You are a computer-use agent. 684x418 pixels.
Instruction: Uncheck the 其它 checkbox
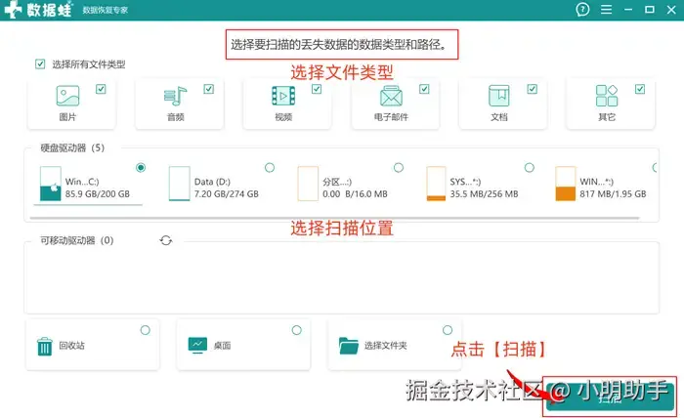[x=640, y=89]
